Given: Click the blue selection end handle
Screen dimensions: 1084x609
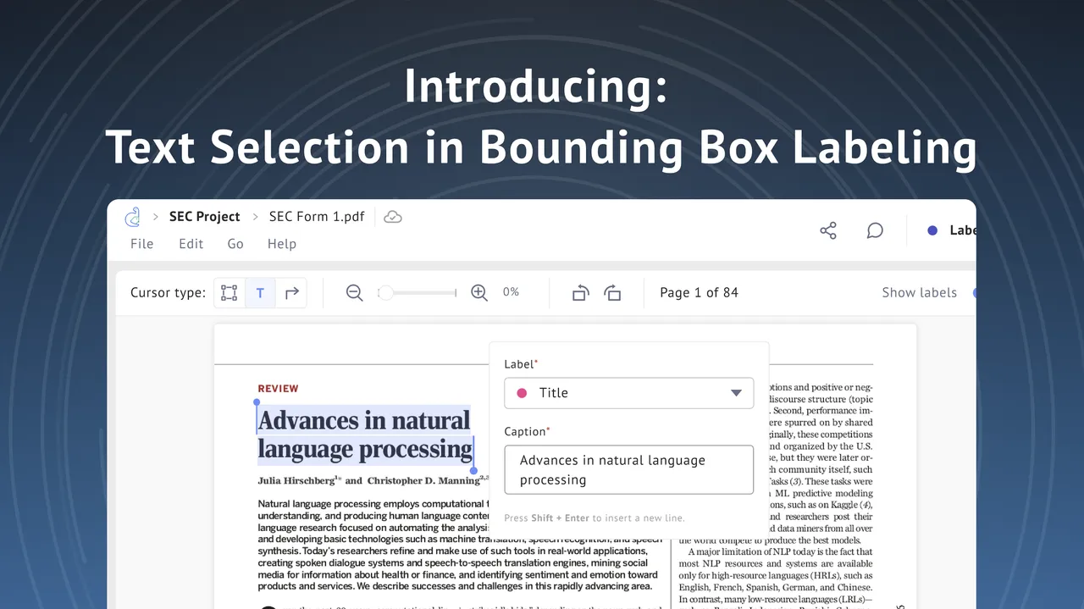Looking at the screenshot, I should pyautogui.click(x=473, y=470).
